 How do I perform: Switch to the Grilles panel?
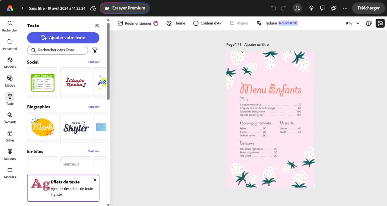pyautogui.click(x=10, y=135)
